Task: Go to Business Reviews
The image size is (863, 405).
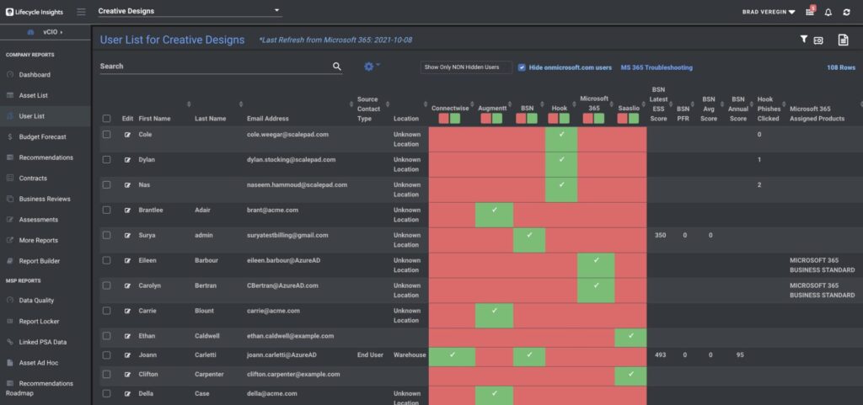Action: coord(45,199)
